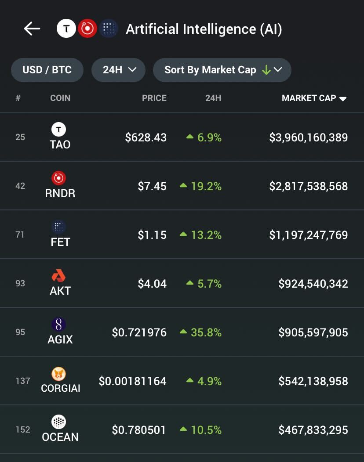Open the AKT red triangle logo
Viewport: 364px width, 462px height.
coord(59,275)
